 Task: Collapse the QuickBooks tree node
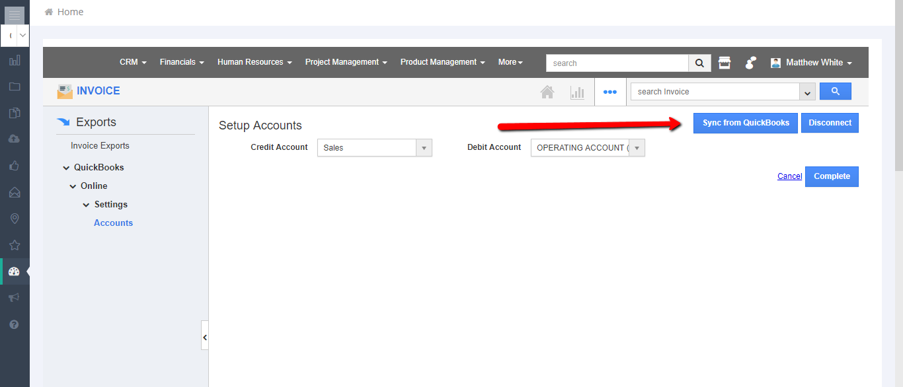tap(66, 168)
